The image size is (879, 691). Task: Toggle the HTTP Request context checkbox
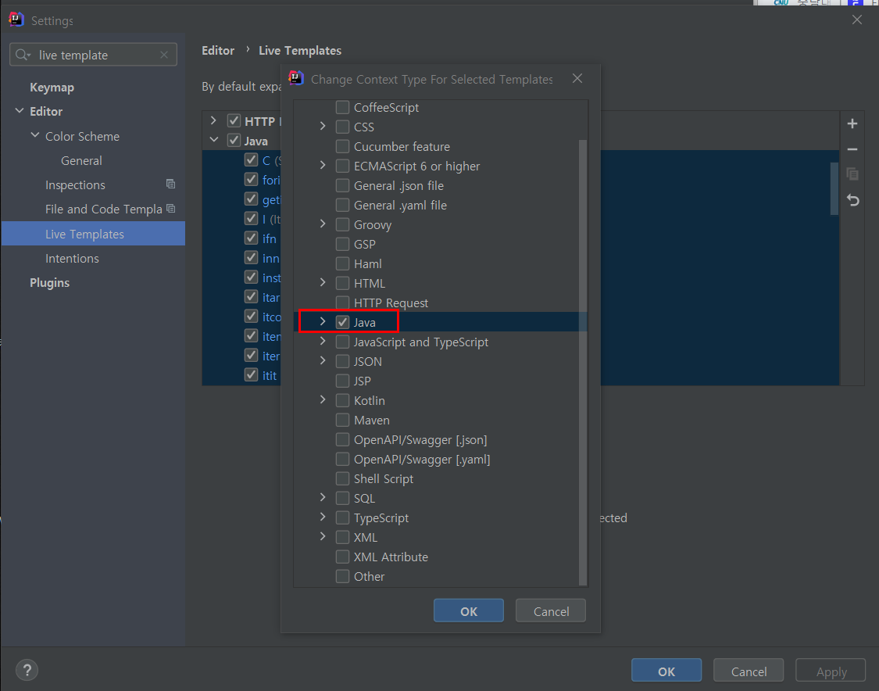coord(342,303)
